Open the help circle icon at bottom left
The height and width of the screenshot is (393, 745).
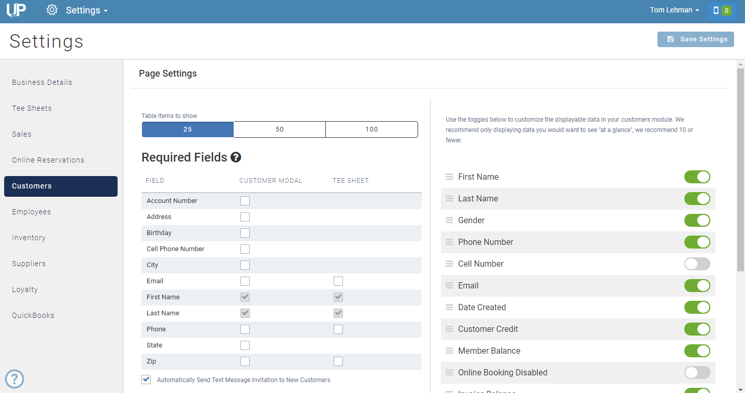(15, 379)
